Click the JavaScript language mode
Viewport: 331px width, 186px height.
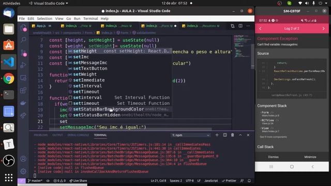click(211, 181)
